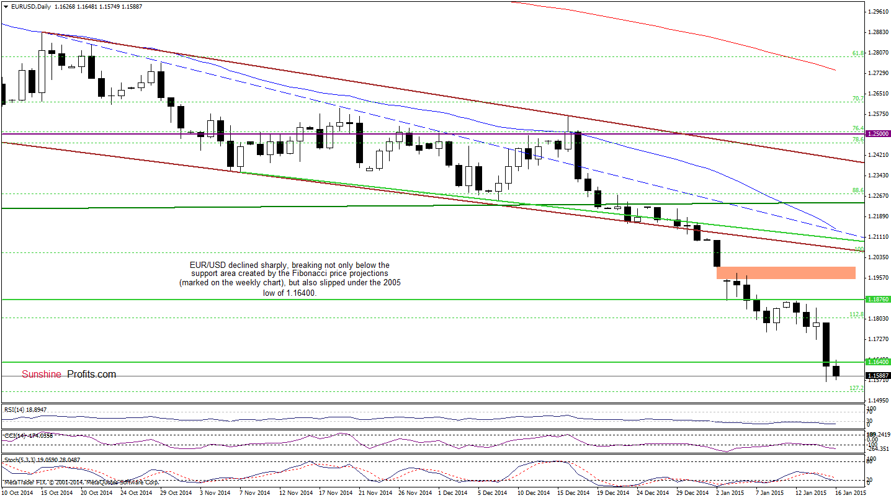The height and width of the screenshot is (498, 891).
Task: Click the 1.21890 price axis value
Action: click(880, 216)
